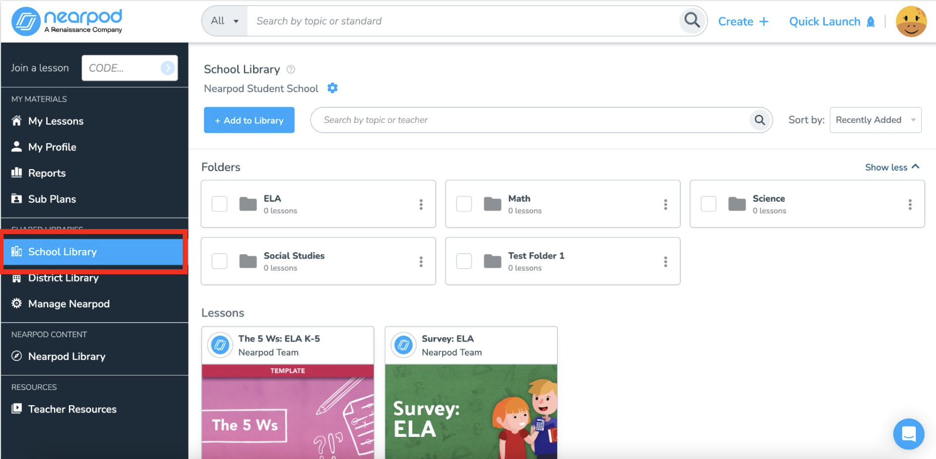Image resolution: width=936 pixels, height=459 pixels.
Task: Open Sort by Recently Added dropdown
Action: point(875,120)
